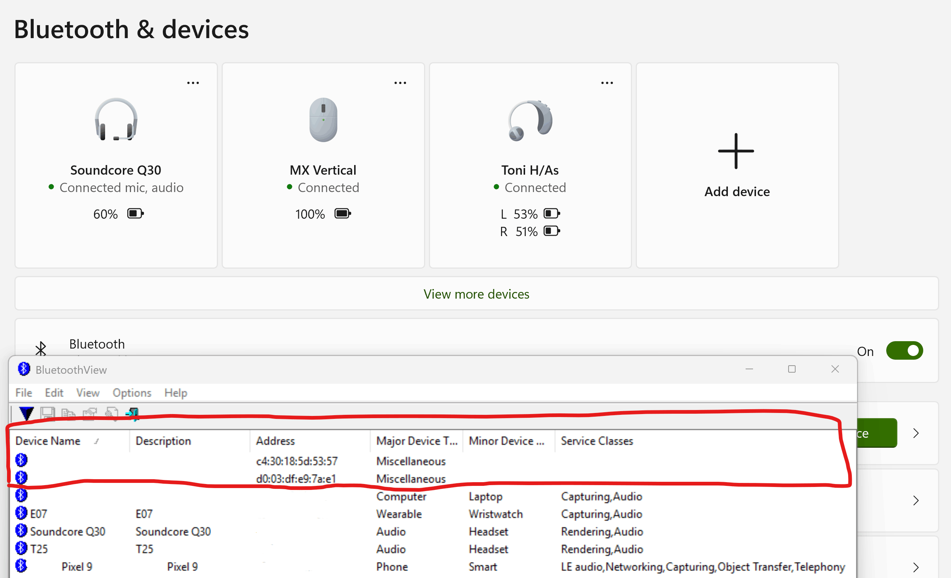Open Toni H/As card's three-dot menu

point(607,83)
